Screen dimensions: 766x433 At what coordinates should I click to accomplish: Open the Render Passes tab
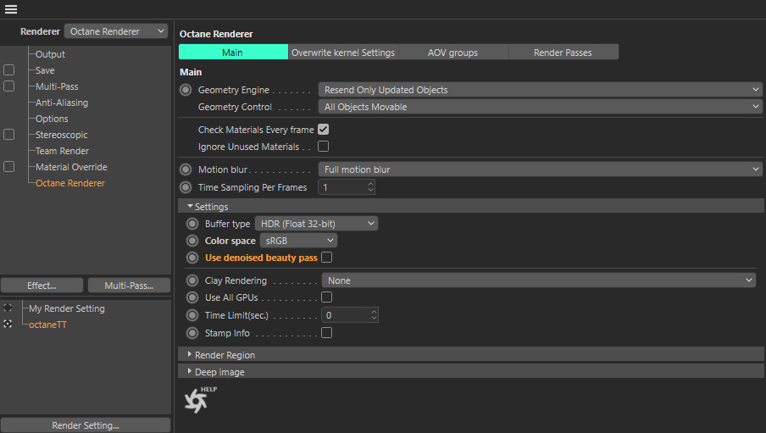pos(563,53)
